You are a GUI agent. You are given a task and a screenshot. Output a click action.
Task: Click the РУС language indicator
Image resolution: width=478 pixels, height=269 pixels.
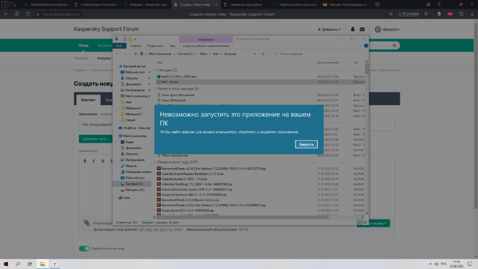[x=444, y=264]
